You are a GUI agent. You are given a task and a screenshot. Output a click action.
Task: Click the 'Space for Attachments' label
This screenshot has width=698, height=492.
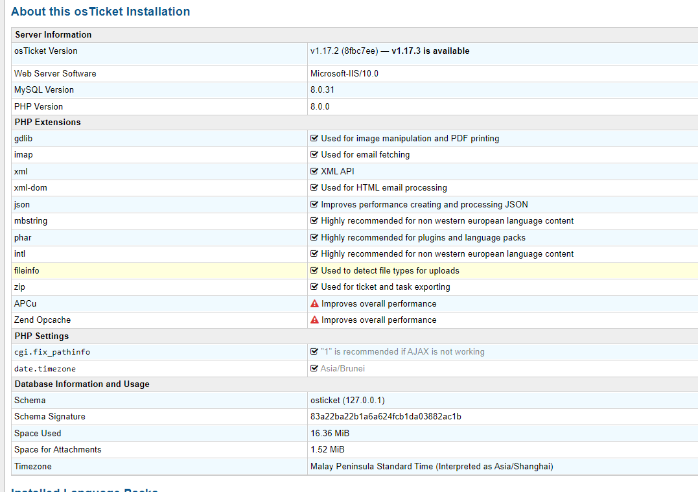58,450
